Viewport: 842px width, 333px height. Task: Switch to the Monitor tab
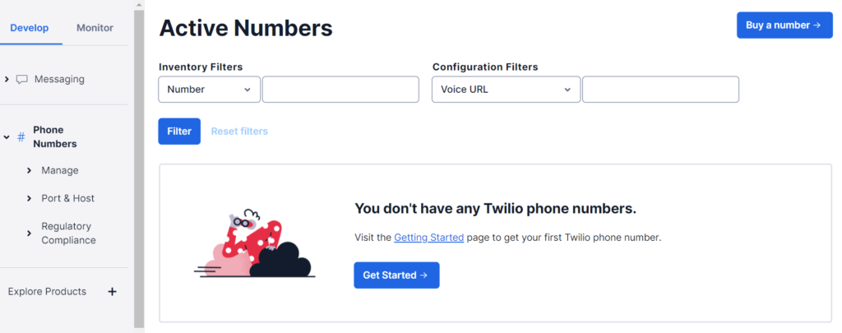[95, 27]
